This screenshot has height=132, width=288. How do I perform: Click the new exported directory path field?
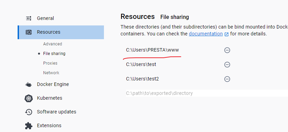pos(207,93)
